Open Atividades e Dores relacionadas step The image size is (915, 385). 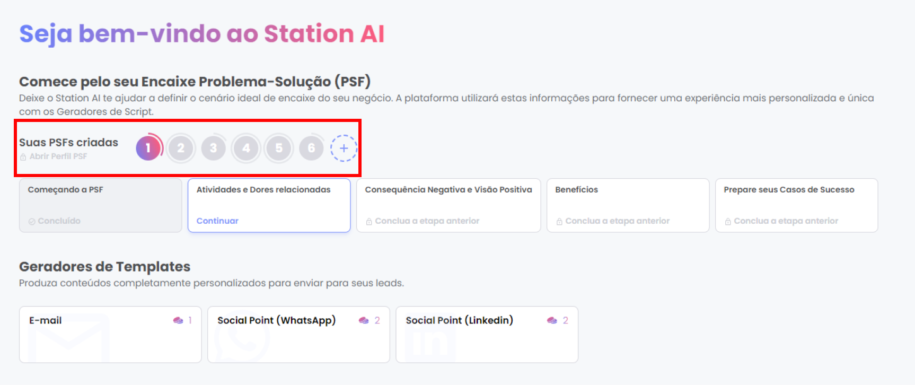click(x=269, y=205)
